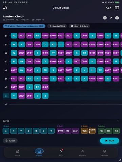Select the H gate on q5
The height and width of the screenshot is (162, 122).
[37, 79]
